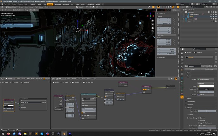Toggle Collection exclude checkbox in outliner

coord(209,12)
